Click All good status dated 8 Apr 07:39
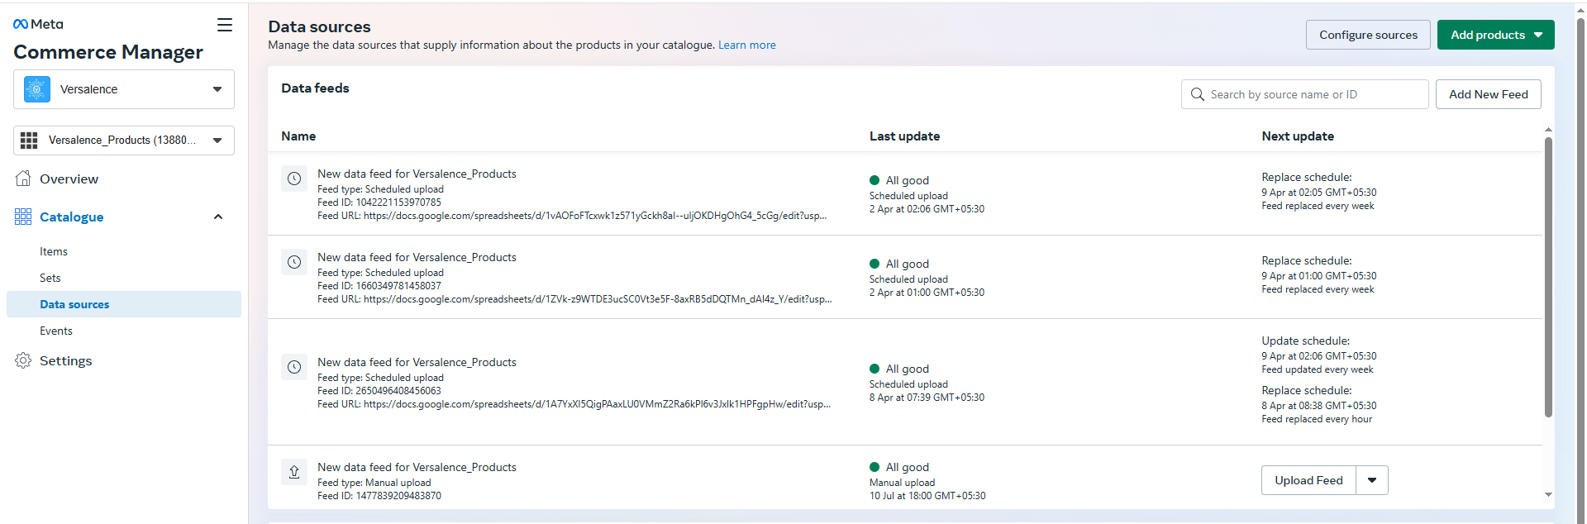This screenshot has height=524, width=1587. tap(899, 369)
